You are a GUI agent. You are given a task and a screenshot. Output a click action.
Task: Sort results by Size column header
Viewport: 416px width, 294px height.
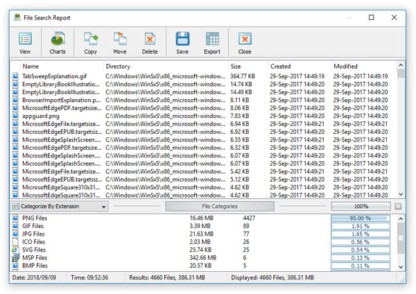pos(246,67)
